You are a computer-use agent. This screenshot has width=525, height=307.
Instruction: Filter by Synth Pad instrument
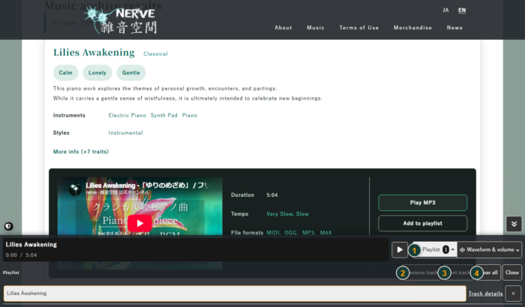point(163,115)
